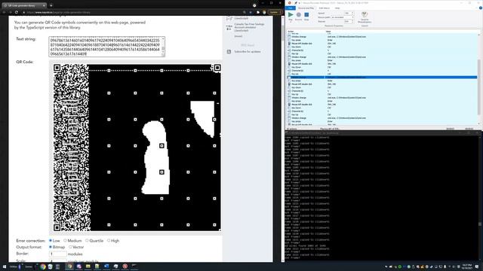The image size is (483, 271).
Task: Click the Border modules input field
Action: (57, 254)
